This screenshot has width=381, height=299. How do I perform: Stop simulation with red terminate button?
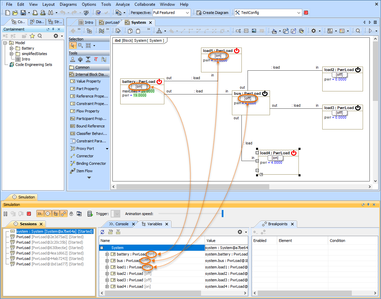coord(29,214)
